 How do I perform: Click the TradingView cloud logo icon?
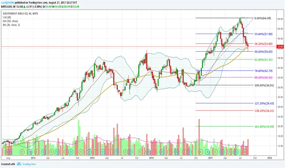pos(19,164)
